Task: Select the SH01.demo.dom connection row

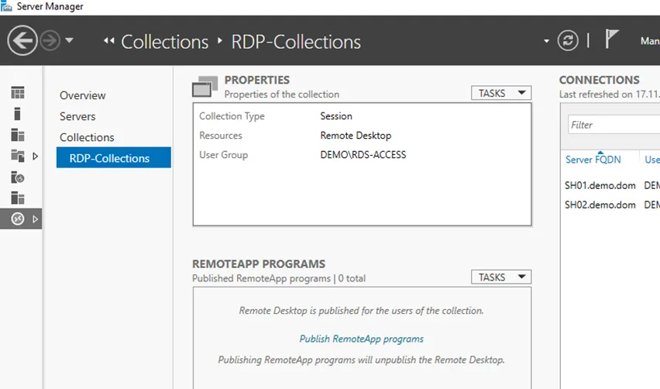Action: (x=612, y=185)
